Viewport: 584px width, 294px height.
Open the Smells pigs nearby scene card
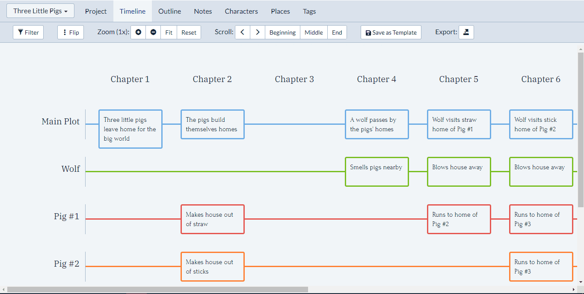tap(376, 172)
